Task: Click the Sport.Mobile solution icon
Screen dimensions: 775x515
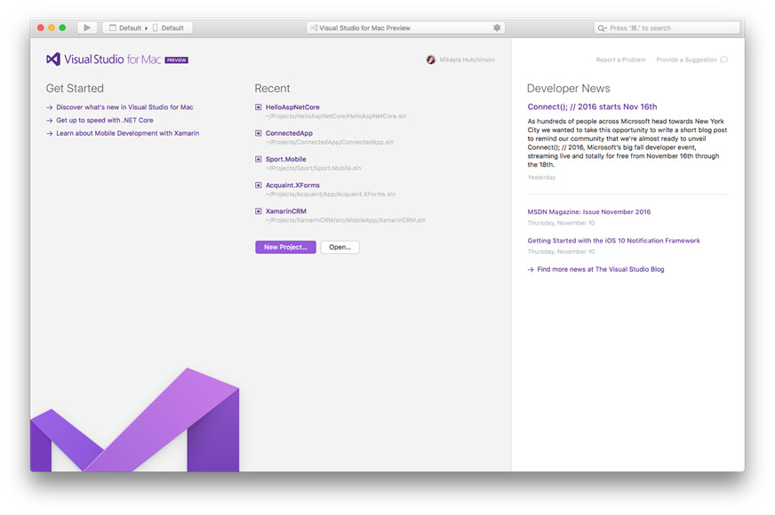Action: (258, 159)
